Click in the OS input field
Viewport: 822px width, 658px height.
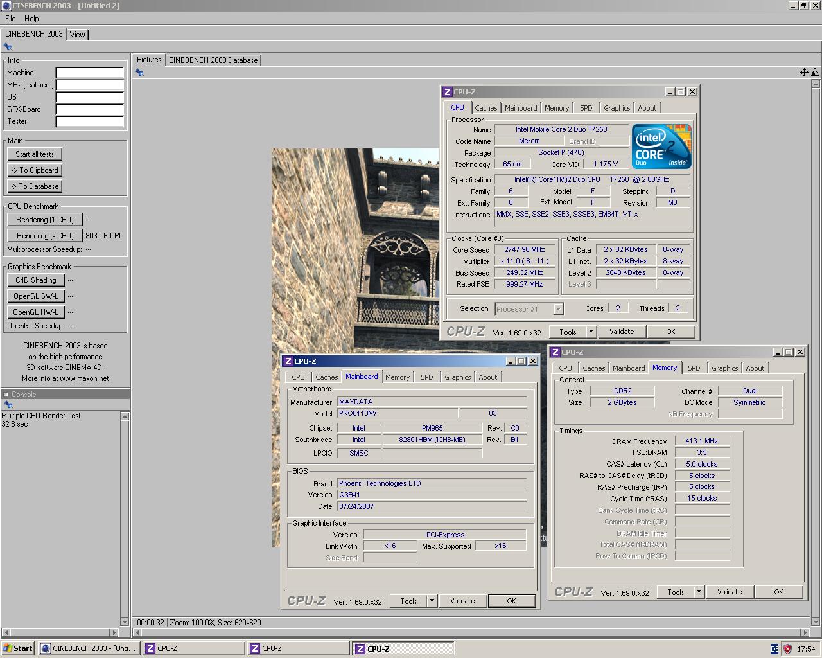coord(89,97)
